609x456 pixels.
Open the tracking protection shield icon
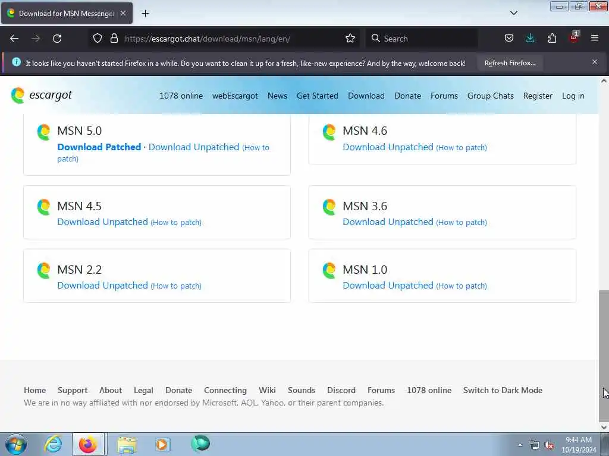(98, 38)
